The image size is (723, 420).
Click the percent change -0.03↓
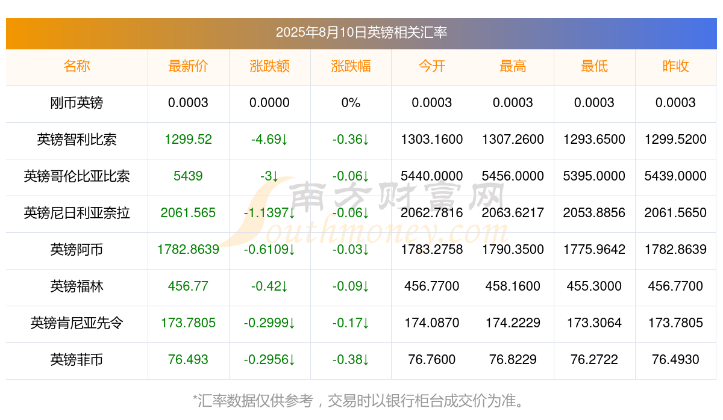pos(351,250)
